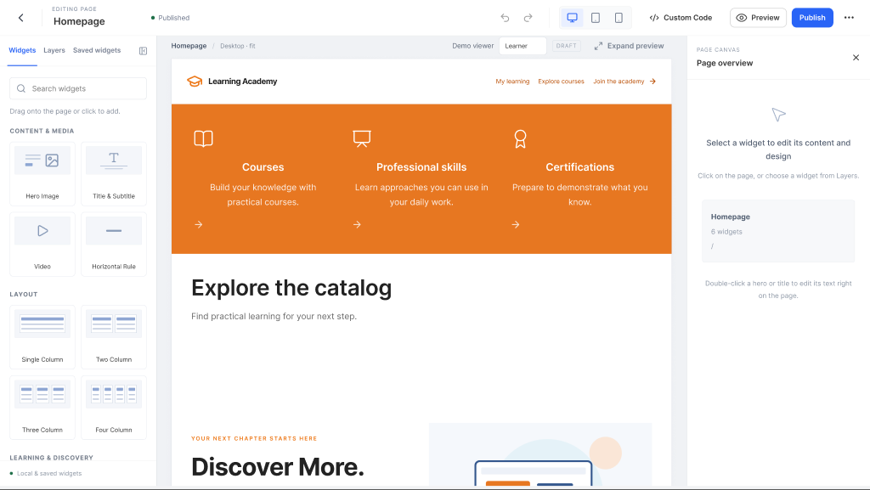The height and width of the screenshot is (490, 870).
Task: Click the Desktop · fit breadcrumb label
Action: 238,46
